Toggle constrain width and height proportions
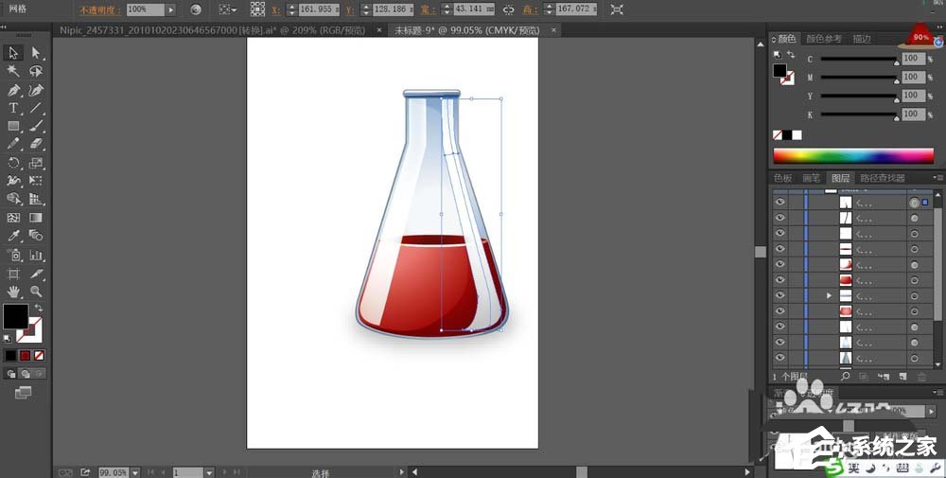Image resolution: width=946 pixels, height=478 pixels. (509, 9)
